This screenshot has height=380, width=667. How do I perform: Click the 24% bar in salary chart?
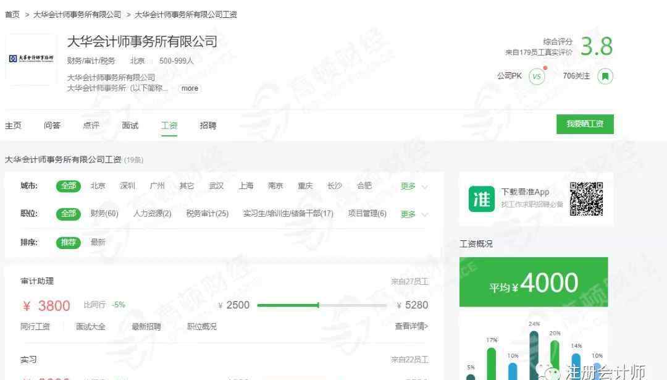534,355
